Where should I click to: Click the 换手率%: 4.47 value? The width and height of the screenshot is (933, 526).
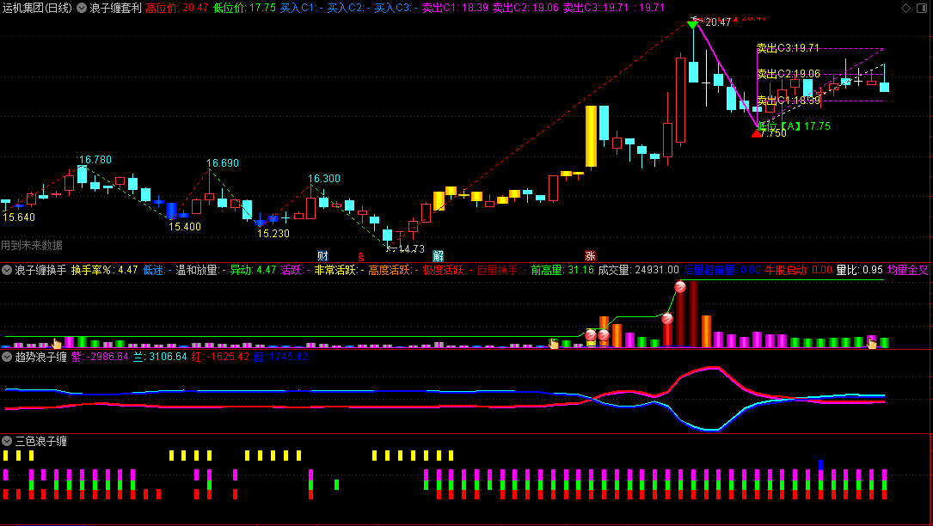(104, 270)
